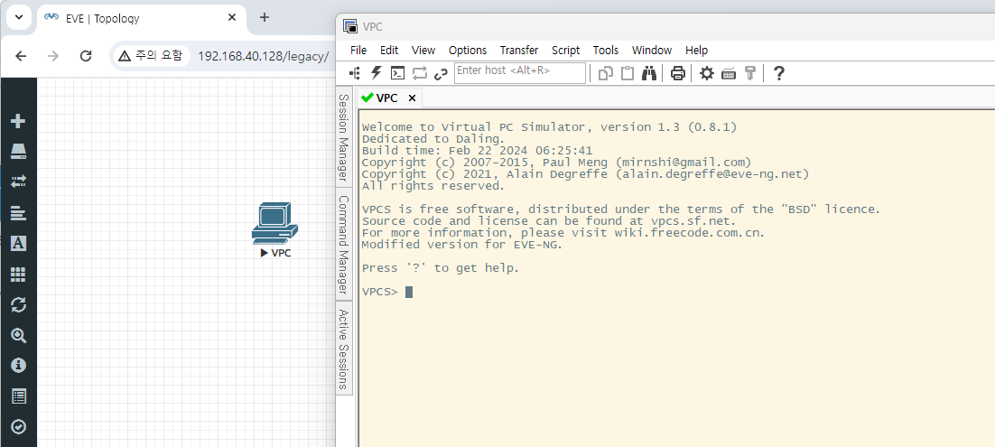Open the Networks arrows icon in EVE sidebar

click(x=18, y=182)
